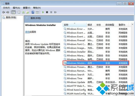Select the Windows Mana... service row

(96, 56)
